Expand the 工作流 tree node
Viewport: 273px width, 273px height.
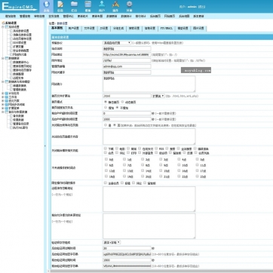pos(3,97)
